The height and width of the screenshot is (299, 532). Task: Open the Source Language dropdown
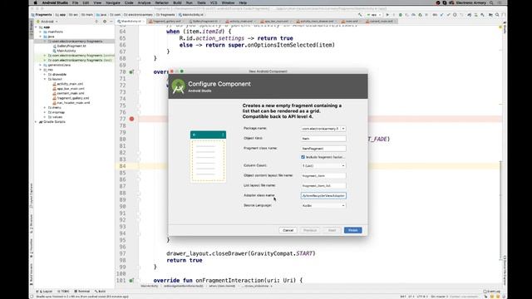coord(323,205)
